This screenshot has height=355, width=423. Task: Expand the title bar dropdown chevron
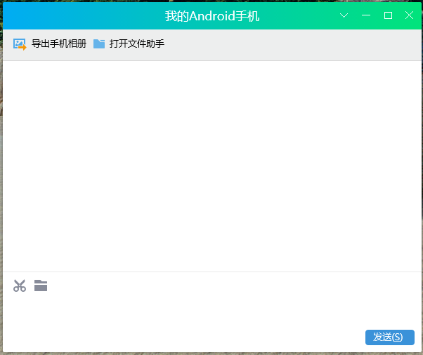click(x=344, y=15)
